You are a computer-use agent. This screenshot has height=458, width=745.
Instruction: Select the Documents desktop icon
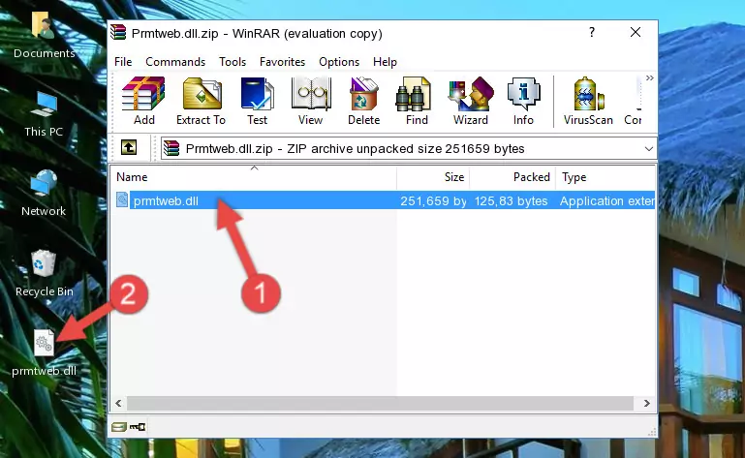(45, 35)
